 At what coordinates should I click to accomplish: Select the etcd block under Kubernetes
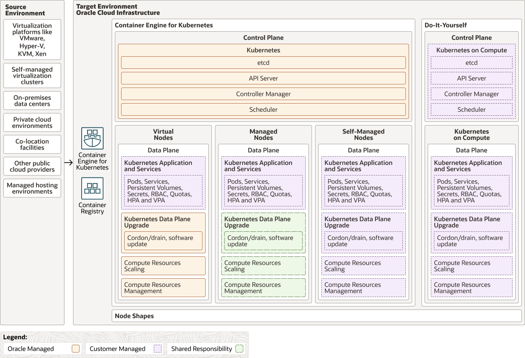click(x=263, y=63)
